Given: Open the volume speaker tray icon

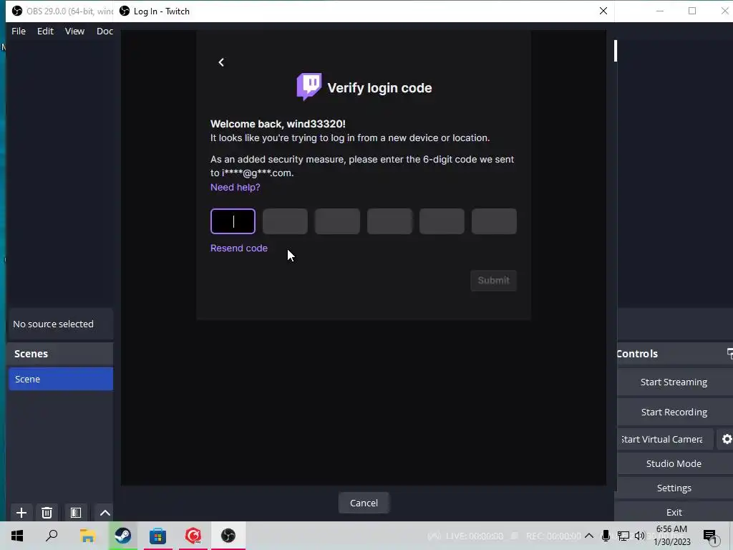Looking at the screenshot, I should (x=640, y=536).
